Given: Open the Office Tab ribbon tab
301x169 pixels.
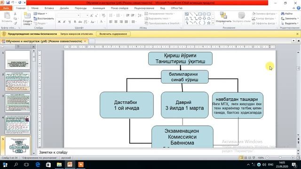Looking at the screenshot, I should 177,8.
